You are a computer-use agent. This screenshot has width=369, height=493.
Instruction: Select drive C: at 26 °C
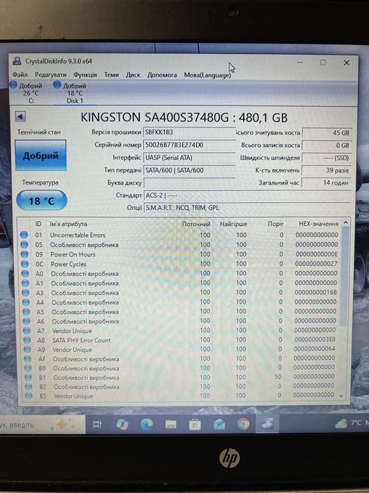[26, 93]
